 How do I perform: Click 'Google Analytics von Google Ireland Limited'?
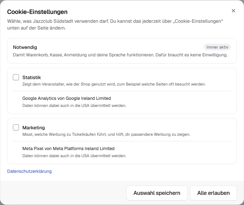[67, 98]
